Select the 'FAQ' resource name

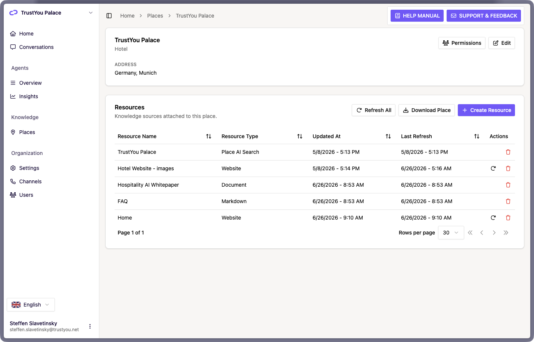[122, 201]
